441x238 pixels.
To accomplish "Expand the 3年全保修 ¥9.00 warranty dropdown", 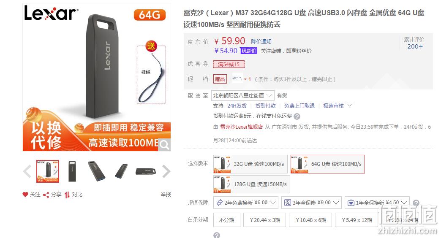I will pyautogui.click(x=311, y=203).
